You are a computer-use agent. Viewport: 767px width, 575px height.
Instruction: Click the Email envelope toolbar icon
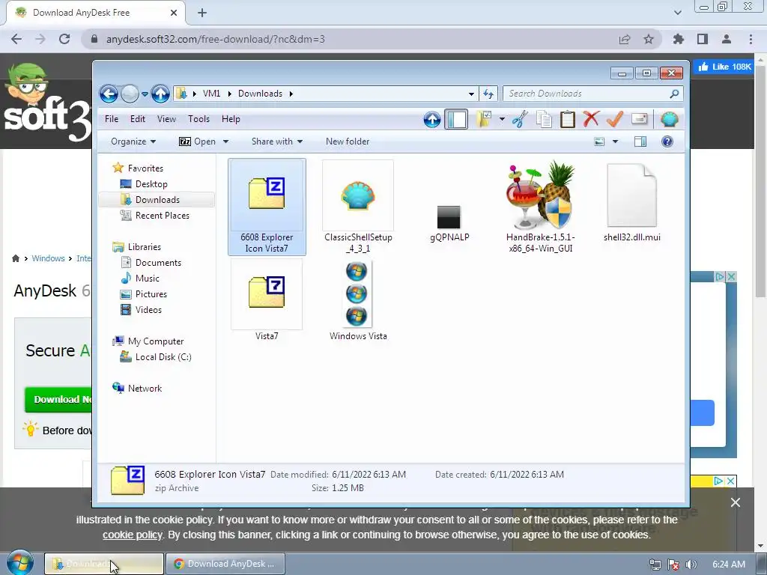pos(640,119)
